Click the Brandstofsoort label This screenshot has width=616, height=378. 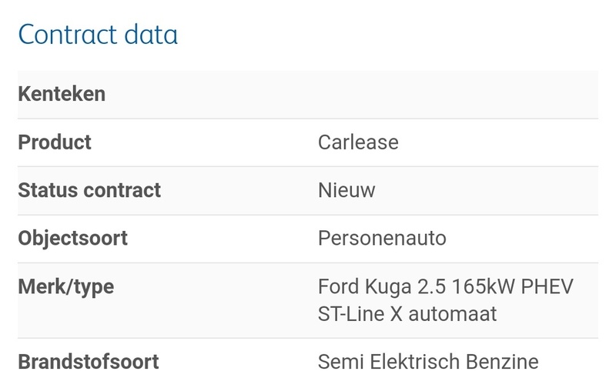[x=89, y=361]
